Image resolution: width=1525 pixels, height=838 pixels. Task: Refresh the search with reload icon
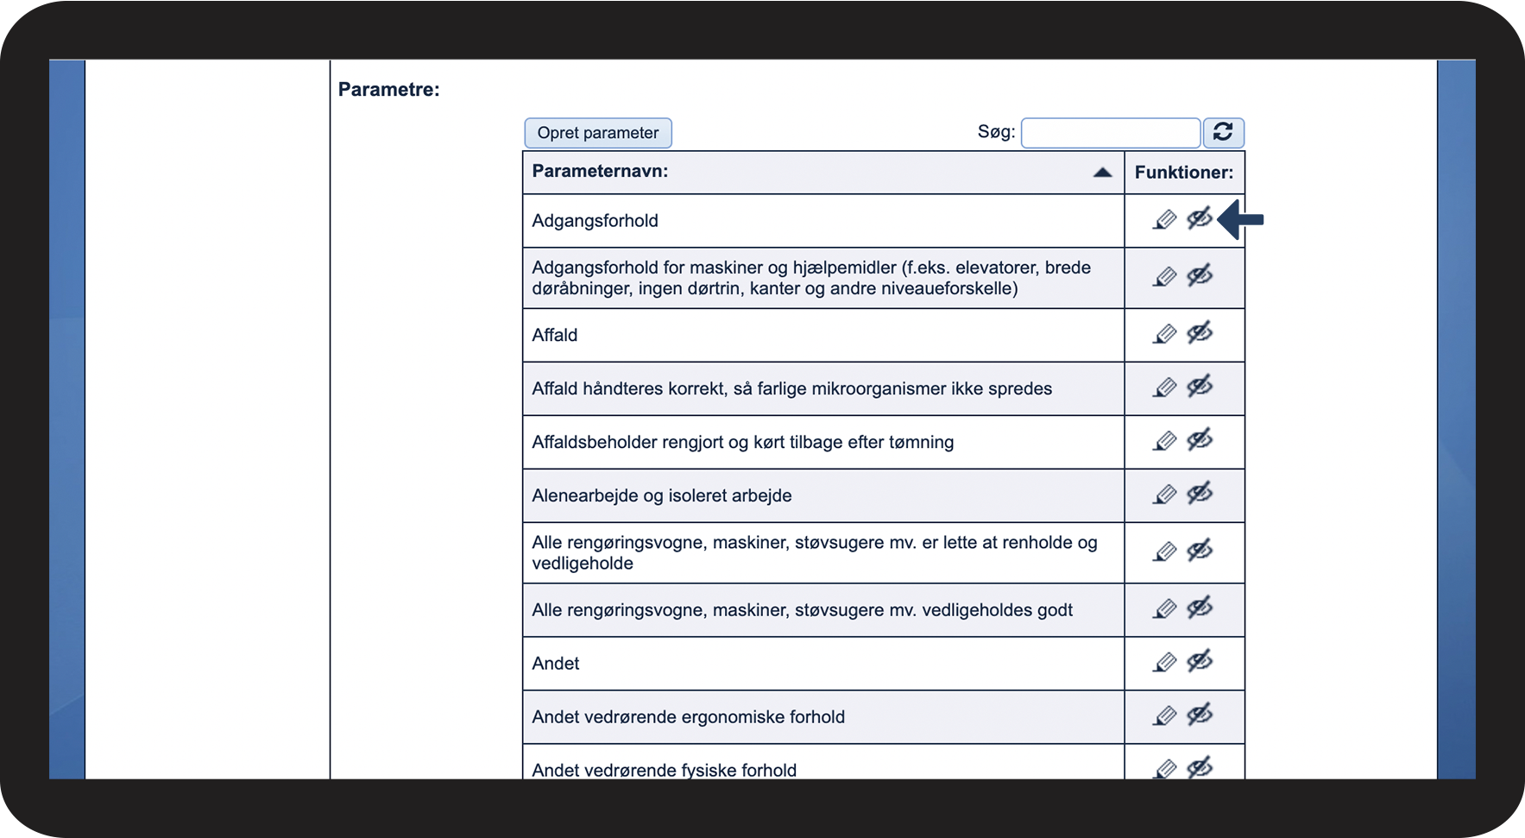tap(1223, 132)
